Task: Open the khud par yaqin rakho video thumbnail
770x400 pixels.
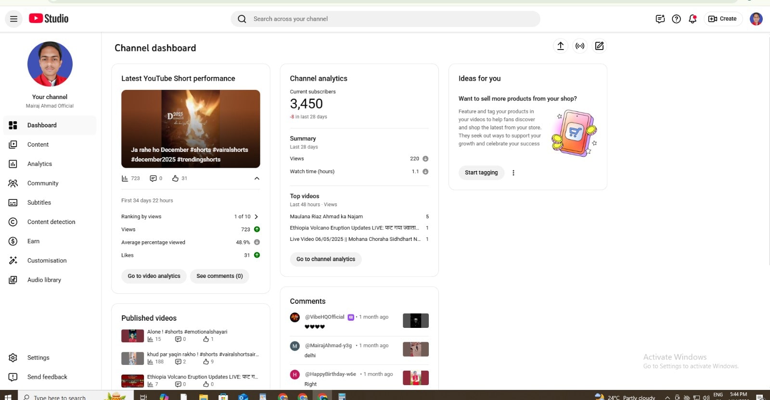Action: pos(132,358)
